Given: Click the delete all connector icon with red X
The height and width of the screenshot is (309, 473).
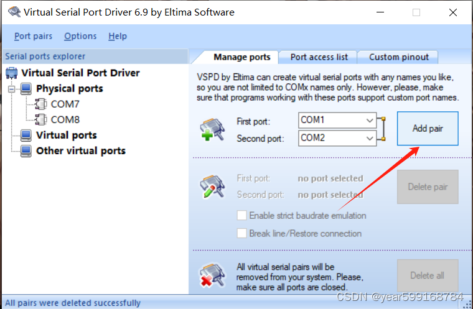Looking at the screenshot, I should (212, 275).
